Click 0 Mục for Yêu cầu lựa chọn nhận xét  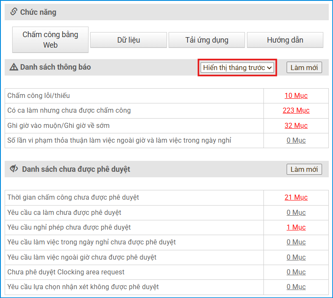click(x=296, y=287)
